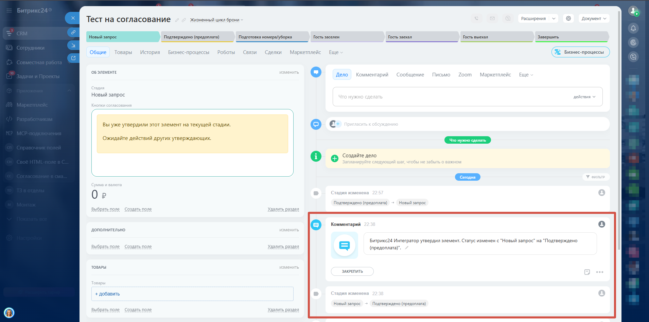Viewport: 649px width, 322px height.
Task: Open the timeline ФИЛЬТР
Action: click(x=595, y=177)
